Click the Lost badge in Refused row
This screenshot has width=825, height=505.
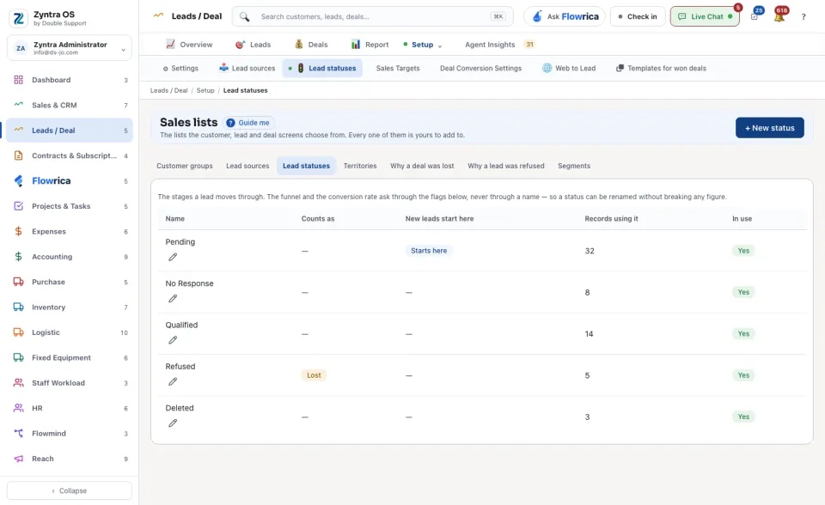tap(315, 375)
